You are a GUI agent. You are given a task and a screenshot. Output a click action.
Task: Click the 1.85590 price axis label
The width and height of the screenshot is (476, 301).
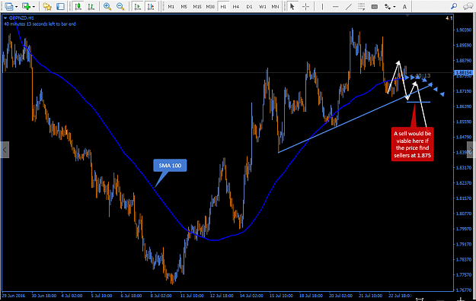(464, 122)
